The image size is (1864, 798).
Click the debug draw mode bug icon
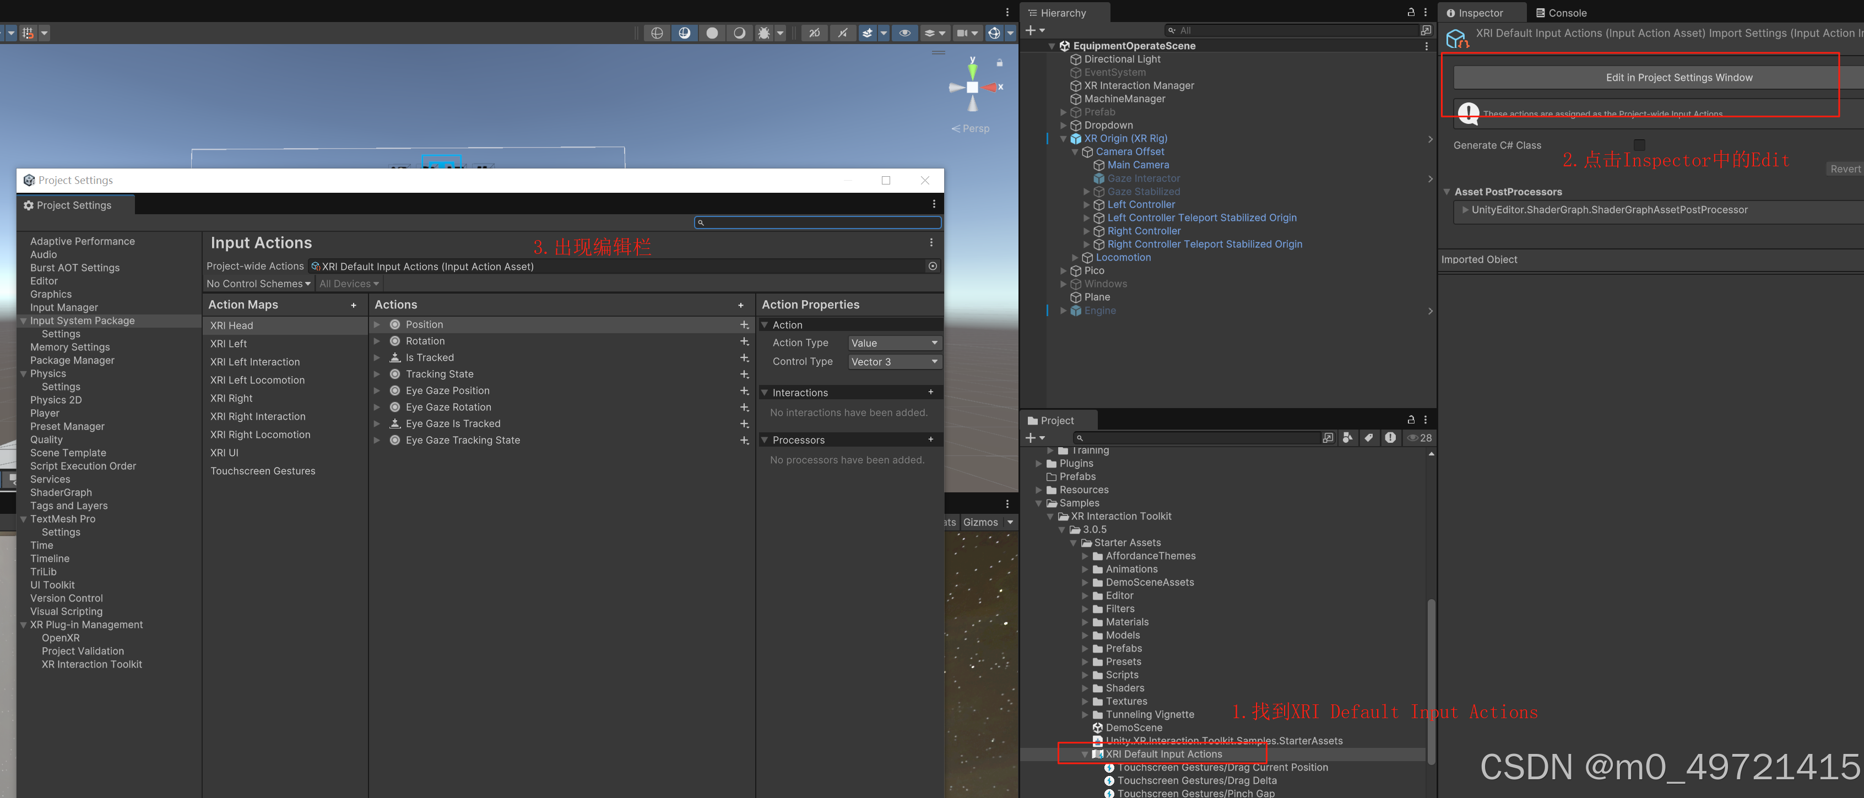[763, 32]
